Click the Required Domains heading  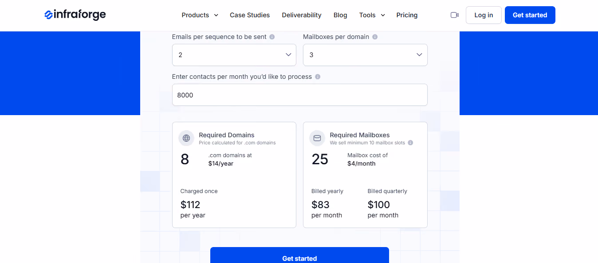(x=227, y=135)
